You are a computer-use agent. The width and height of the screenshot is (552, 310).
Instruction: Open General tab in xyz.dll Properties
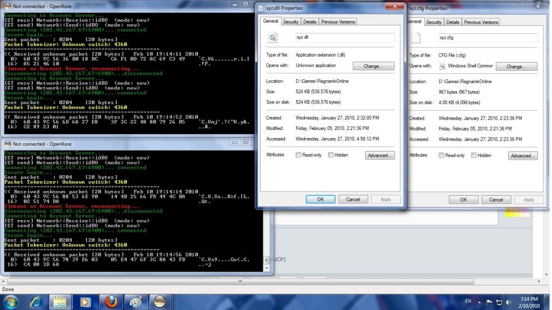pyautogui.click(x=270, y=21)
